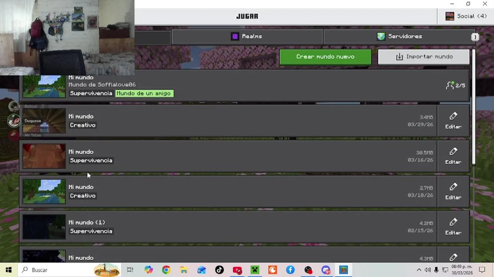The image size is (494, 277).
Task: Open File Explorer from the taskbar
Action: 184,270
